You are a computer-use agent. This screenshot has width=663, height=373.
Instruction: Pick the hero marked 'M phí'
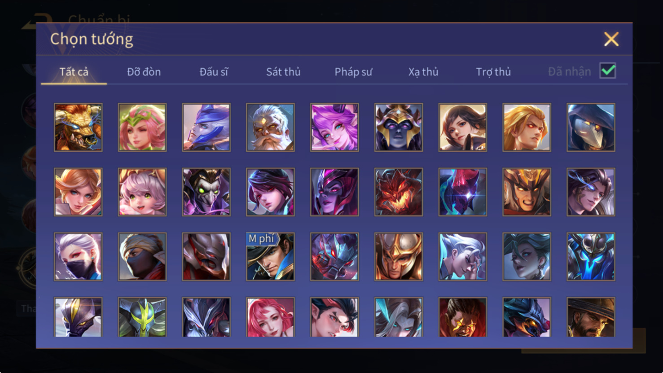pyautogui.click(x=270, y=257)
